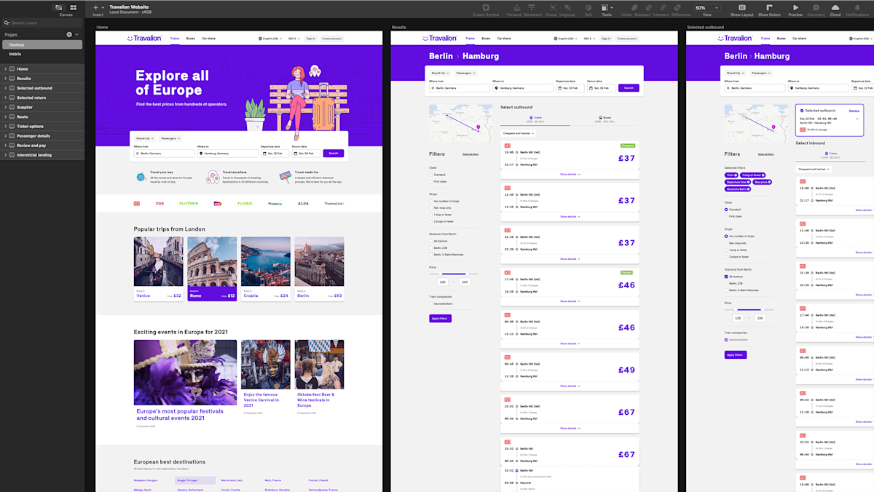Click the Show Layout icon
The image size is (874, 492).
[x=742, y=7]
